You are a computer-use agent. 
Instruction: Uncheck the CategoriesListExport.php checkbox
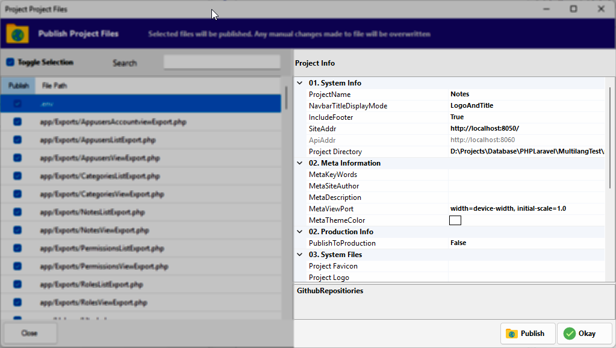point(17,176)
